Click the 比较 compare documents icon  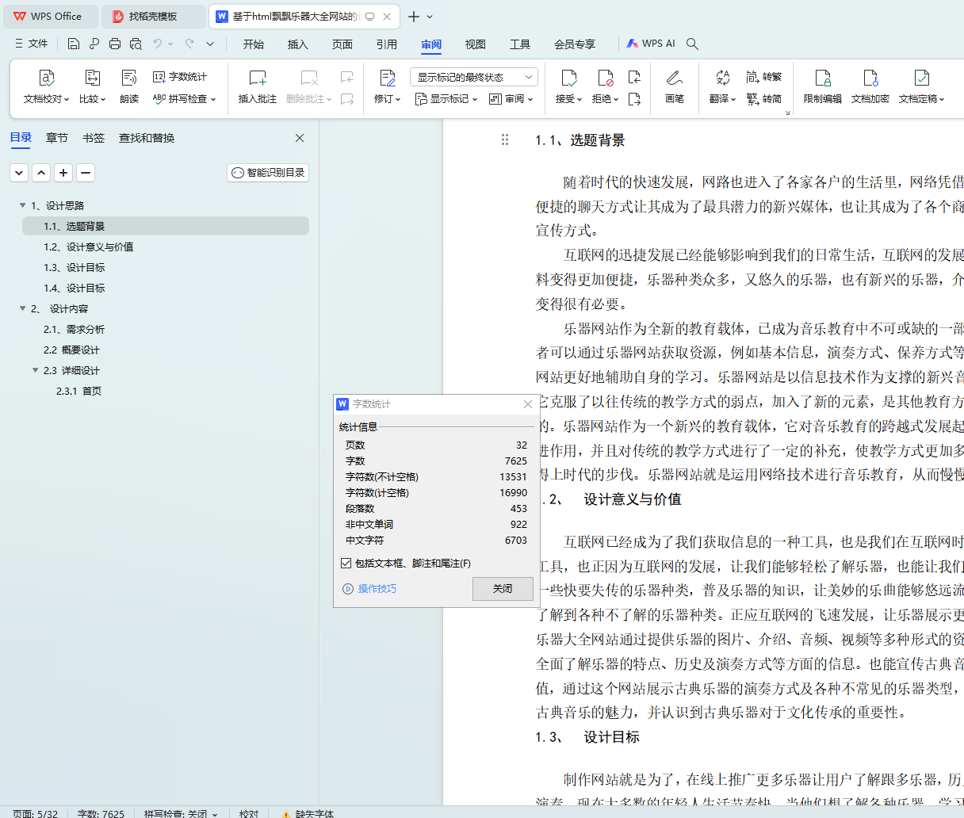pyautogui.click(x=92, y=78)
